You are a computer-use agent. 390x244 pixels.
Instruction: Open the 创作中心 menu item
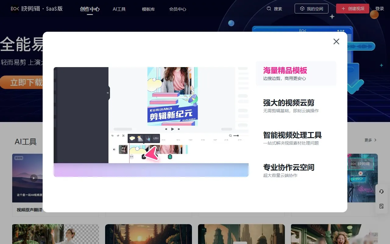pos(90,9)
